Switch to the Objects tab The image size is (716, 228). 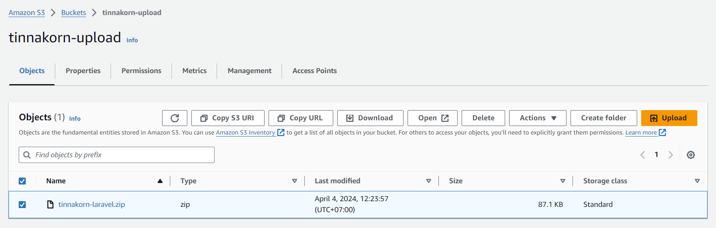(x=32, y=71)
